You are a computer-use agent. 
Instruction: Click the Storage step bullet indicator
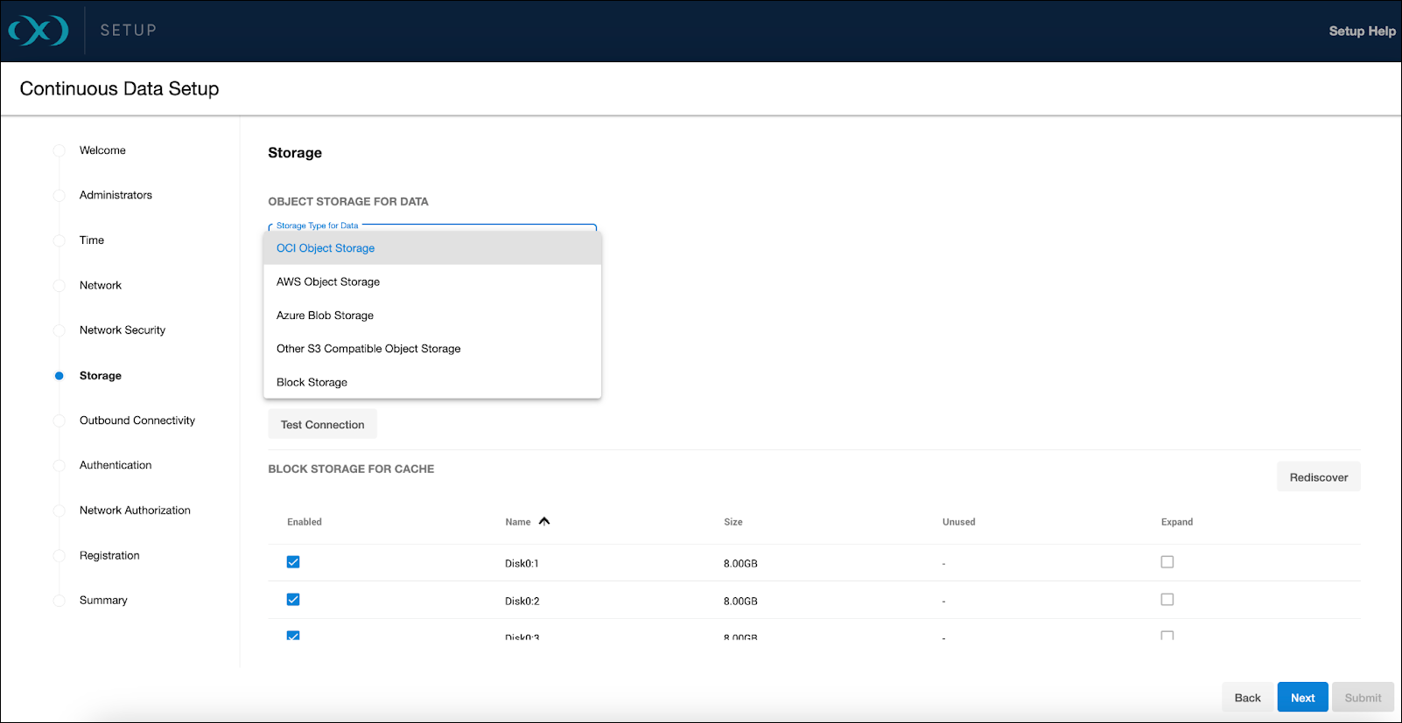pyautogui.click(x=60, y=376)
